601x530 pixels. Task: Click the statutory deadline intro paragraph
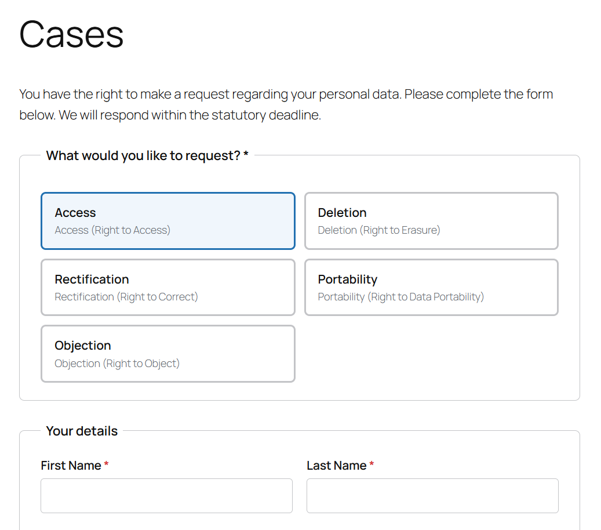point(286,104)
